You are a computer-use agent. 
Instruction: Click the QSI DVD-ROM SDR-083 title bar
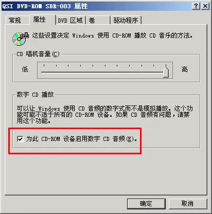(x=96, y=6)
